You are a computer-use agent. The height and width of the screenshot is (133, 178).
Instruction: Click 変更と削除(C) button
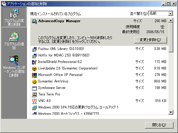[150, 40]
